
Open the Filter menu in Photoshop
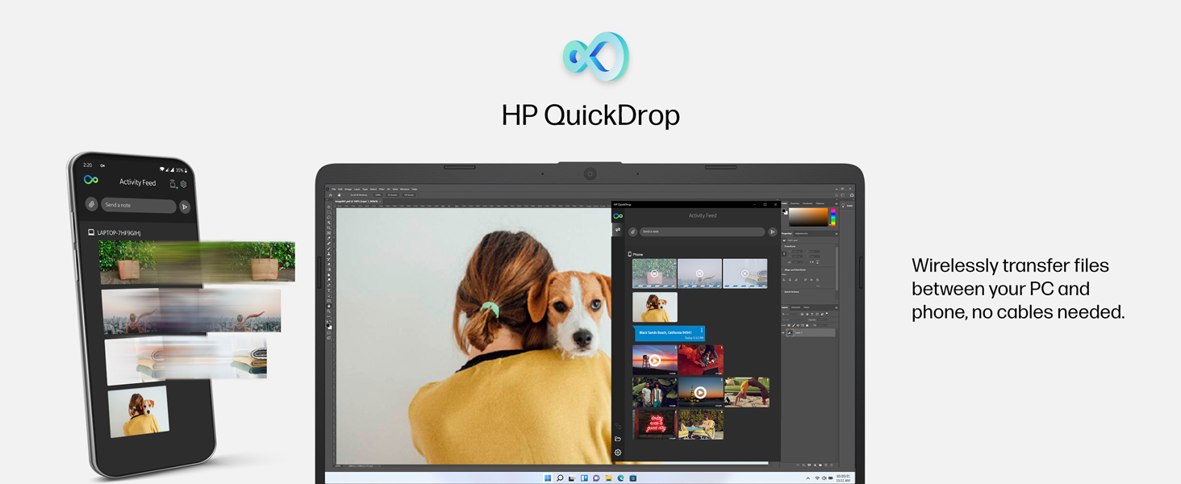[383, 189]
